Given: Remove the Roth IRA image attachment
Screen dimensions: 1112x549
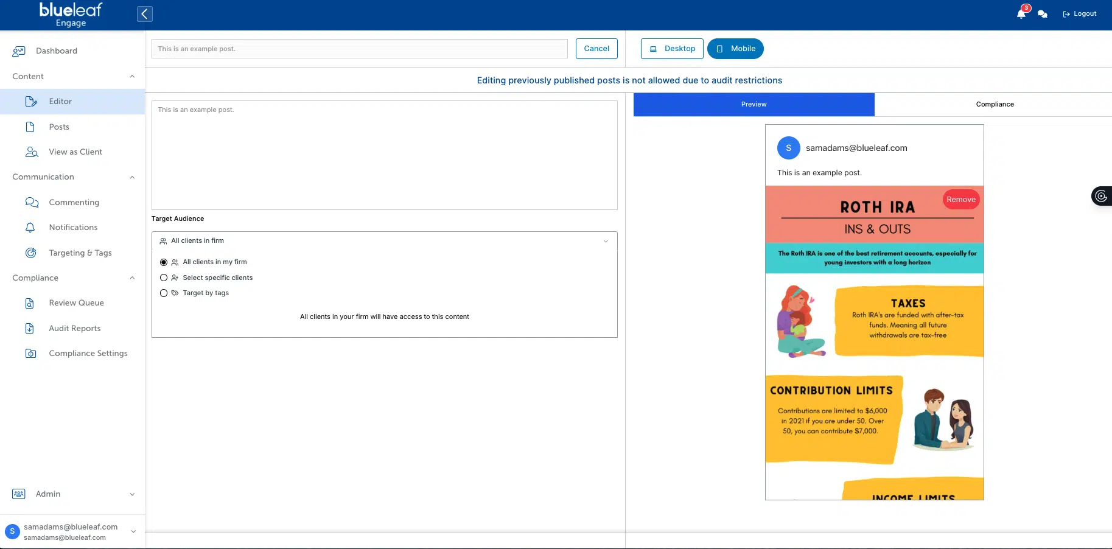Looking at the screenshot, I should click(x=960, y=199).
